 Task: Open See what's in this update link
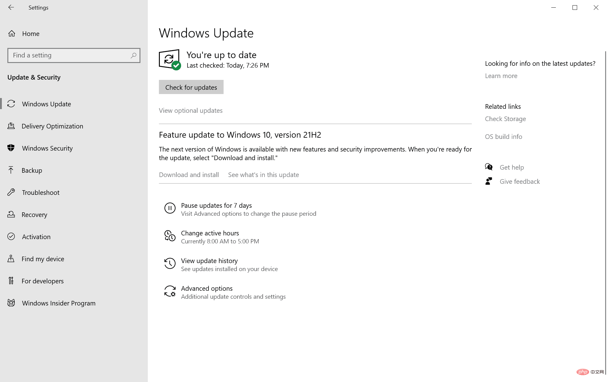263,174
